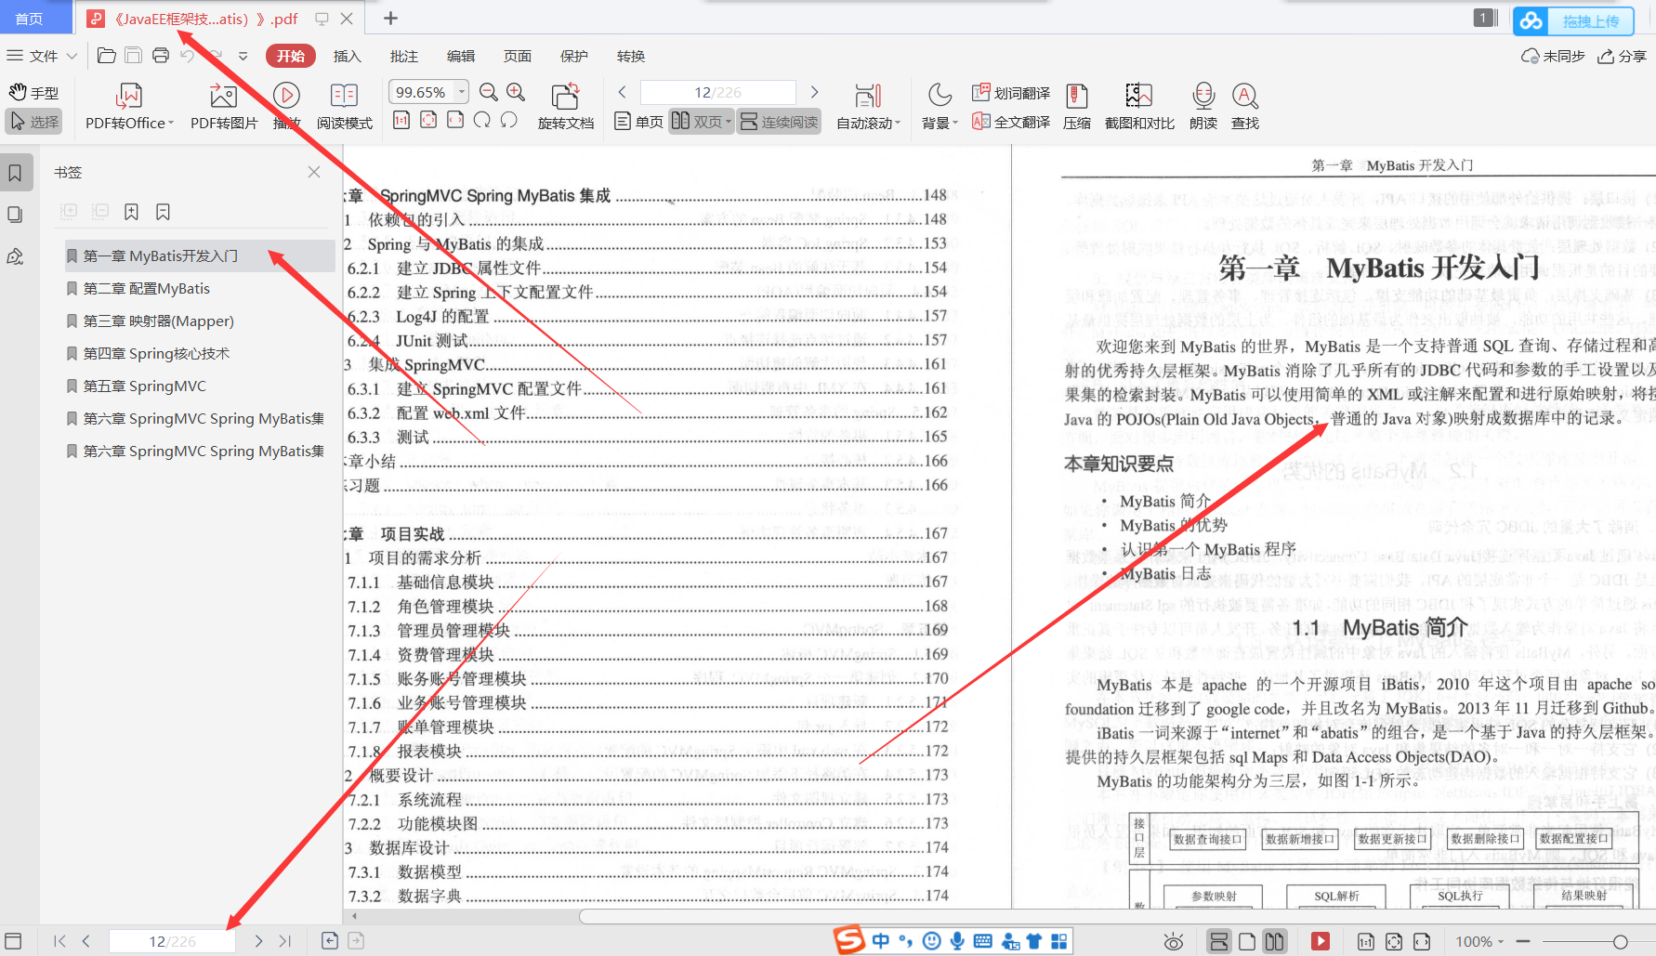Close the 书签 bookmarks panel

tap(314, 172)
